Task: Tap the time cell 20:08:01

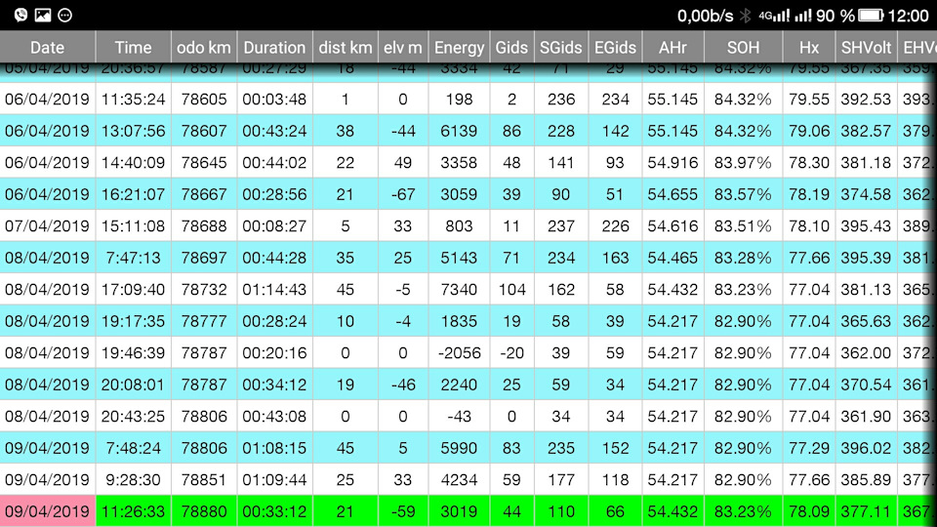Action: pos(134,385)
